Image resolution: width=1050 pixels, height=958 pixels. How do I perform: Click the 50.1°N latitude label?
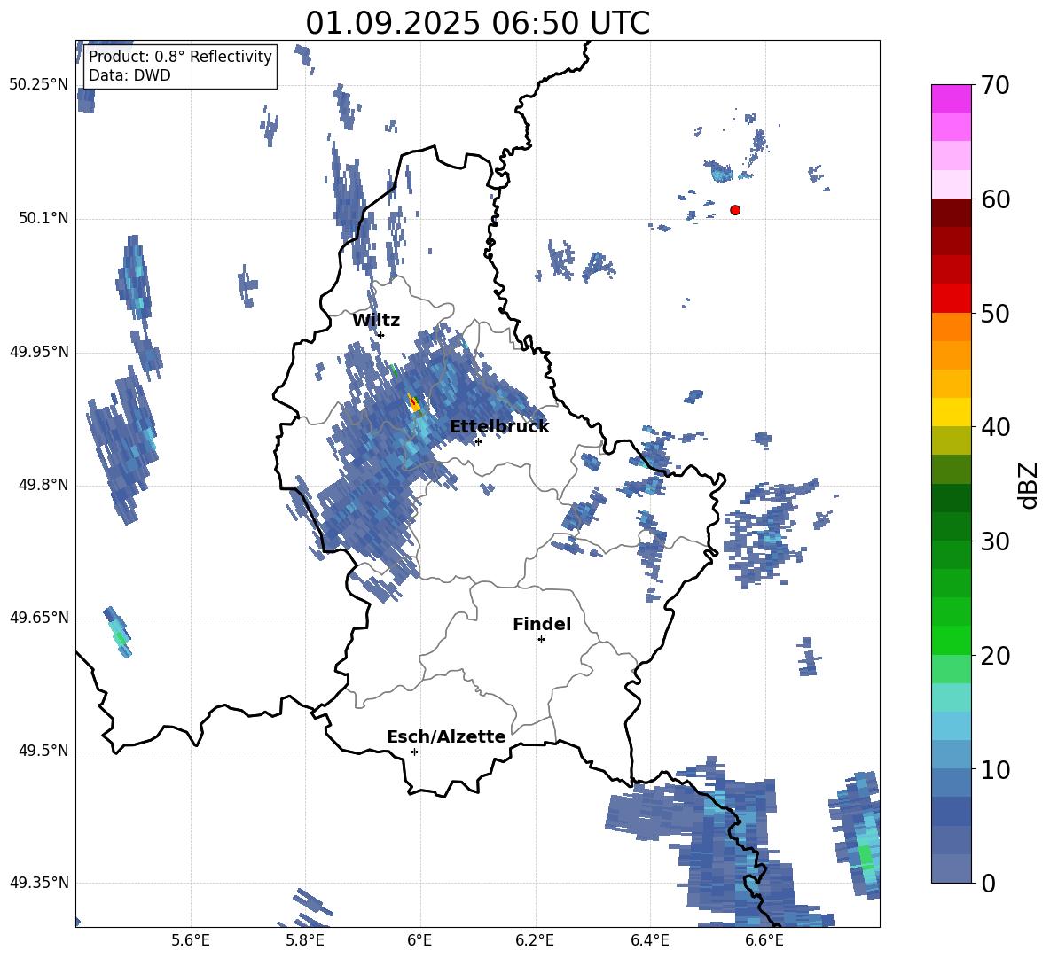coord(43,219)
